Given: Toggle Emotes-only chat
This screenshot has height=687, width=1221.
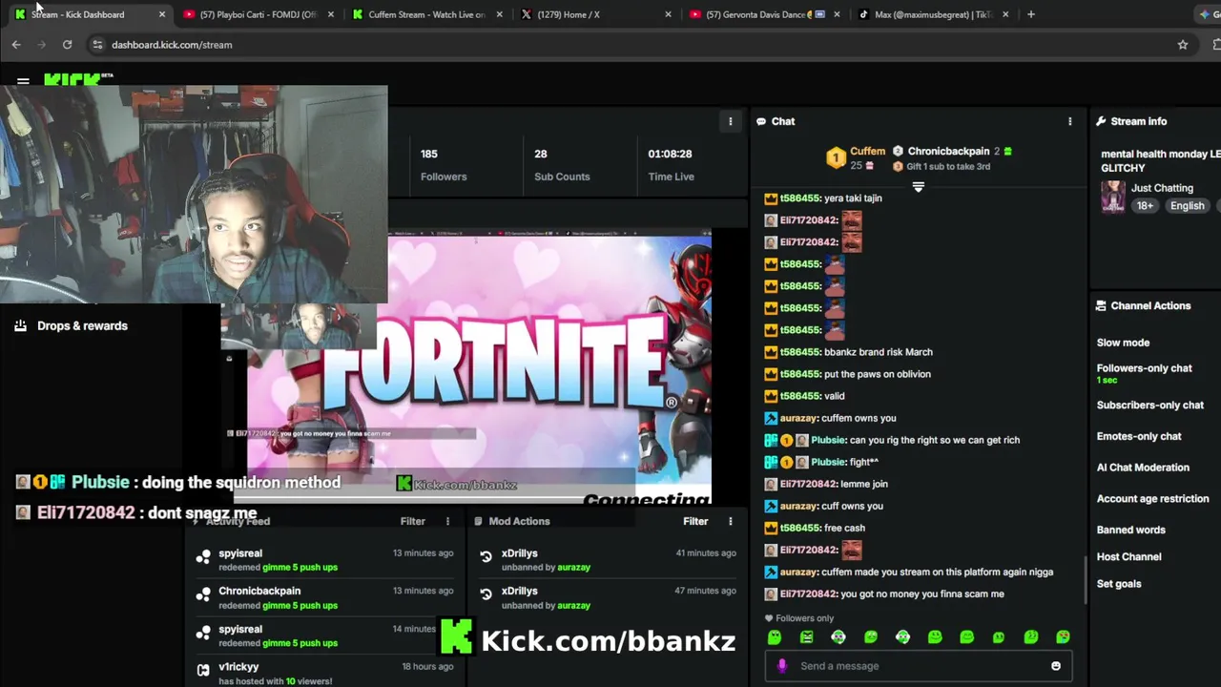Looking at the screenshot, I should [x=1138, y=436].
